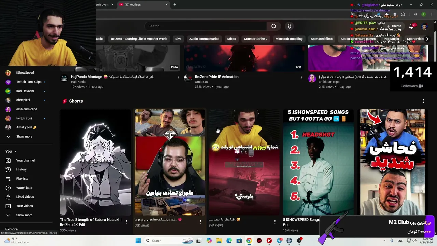Image resolution: width=437 pixels, height=246 pixels.
Task: Open the video thumbnail with 13:06 duration
Action: [x=120, y=58]
